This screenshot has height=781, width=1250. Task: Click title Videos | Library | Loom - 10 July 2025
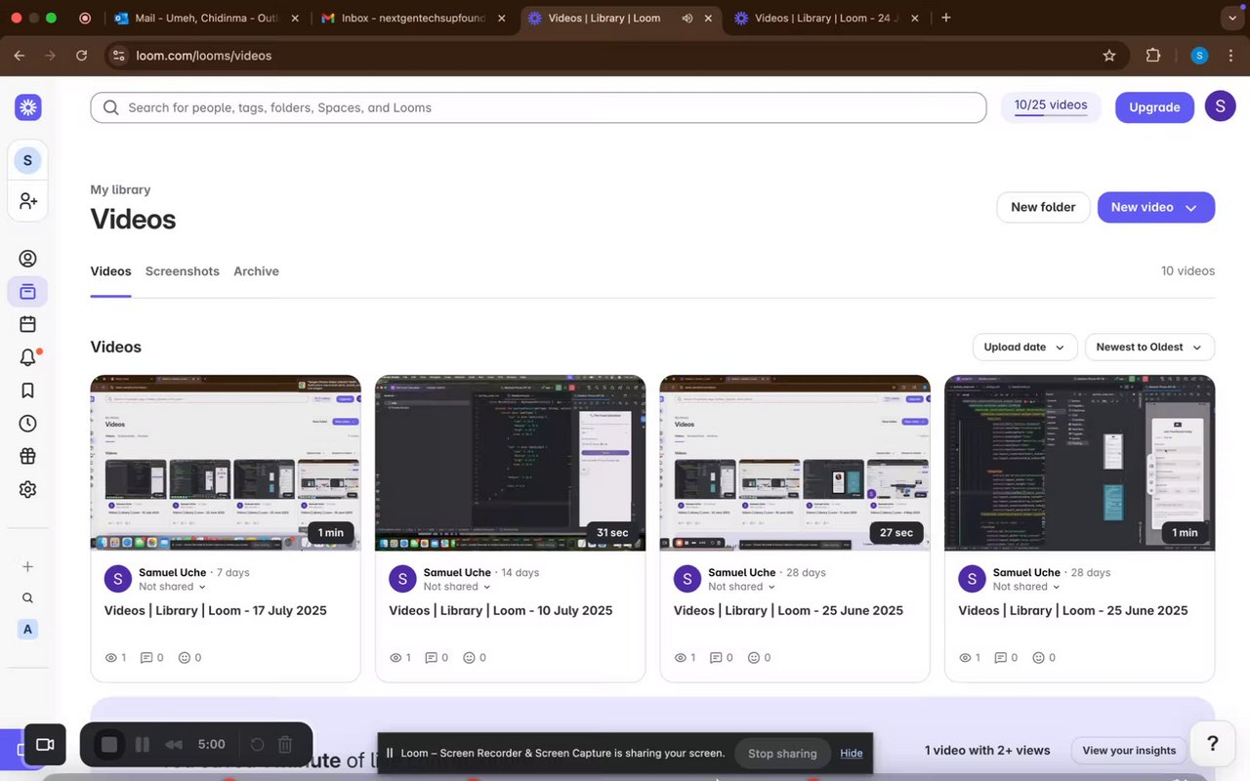coord(501,610)
